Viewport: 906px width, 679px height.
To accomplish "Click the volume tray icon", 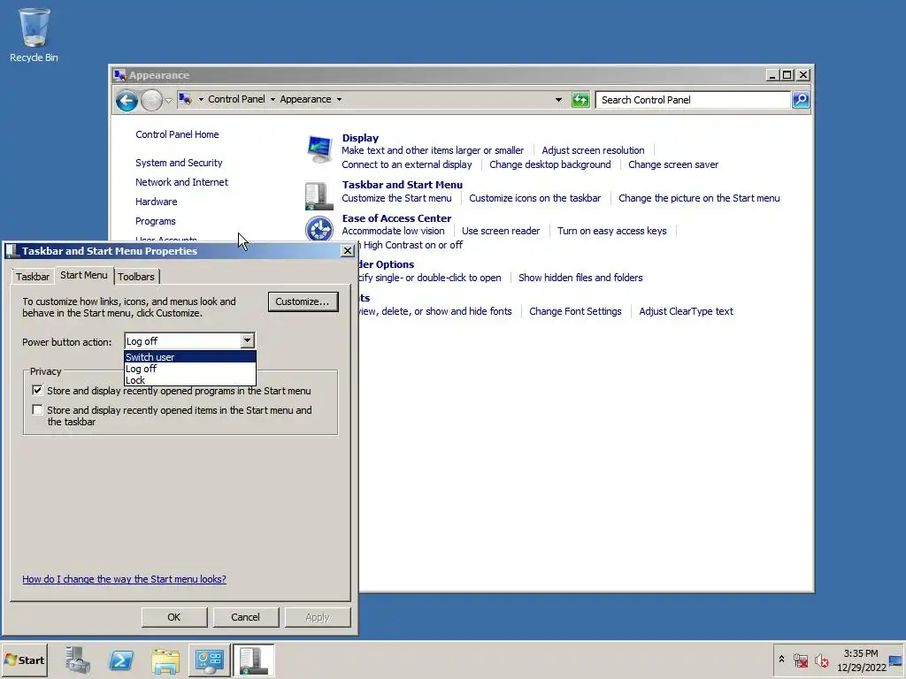I will click(821, 660).
